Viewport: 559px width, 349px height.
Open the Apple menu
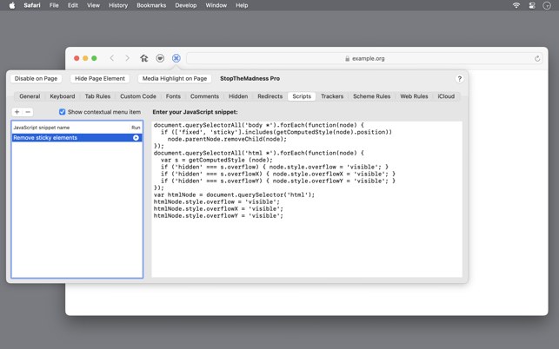12,5
